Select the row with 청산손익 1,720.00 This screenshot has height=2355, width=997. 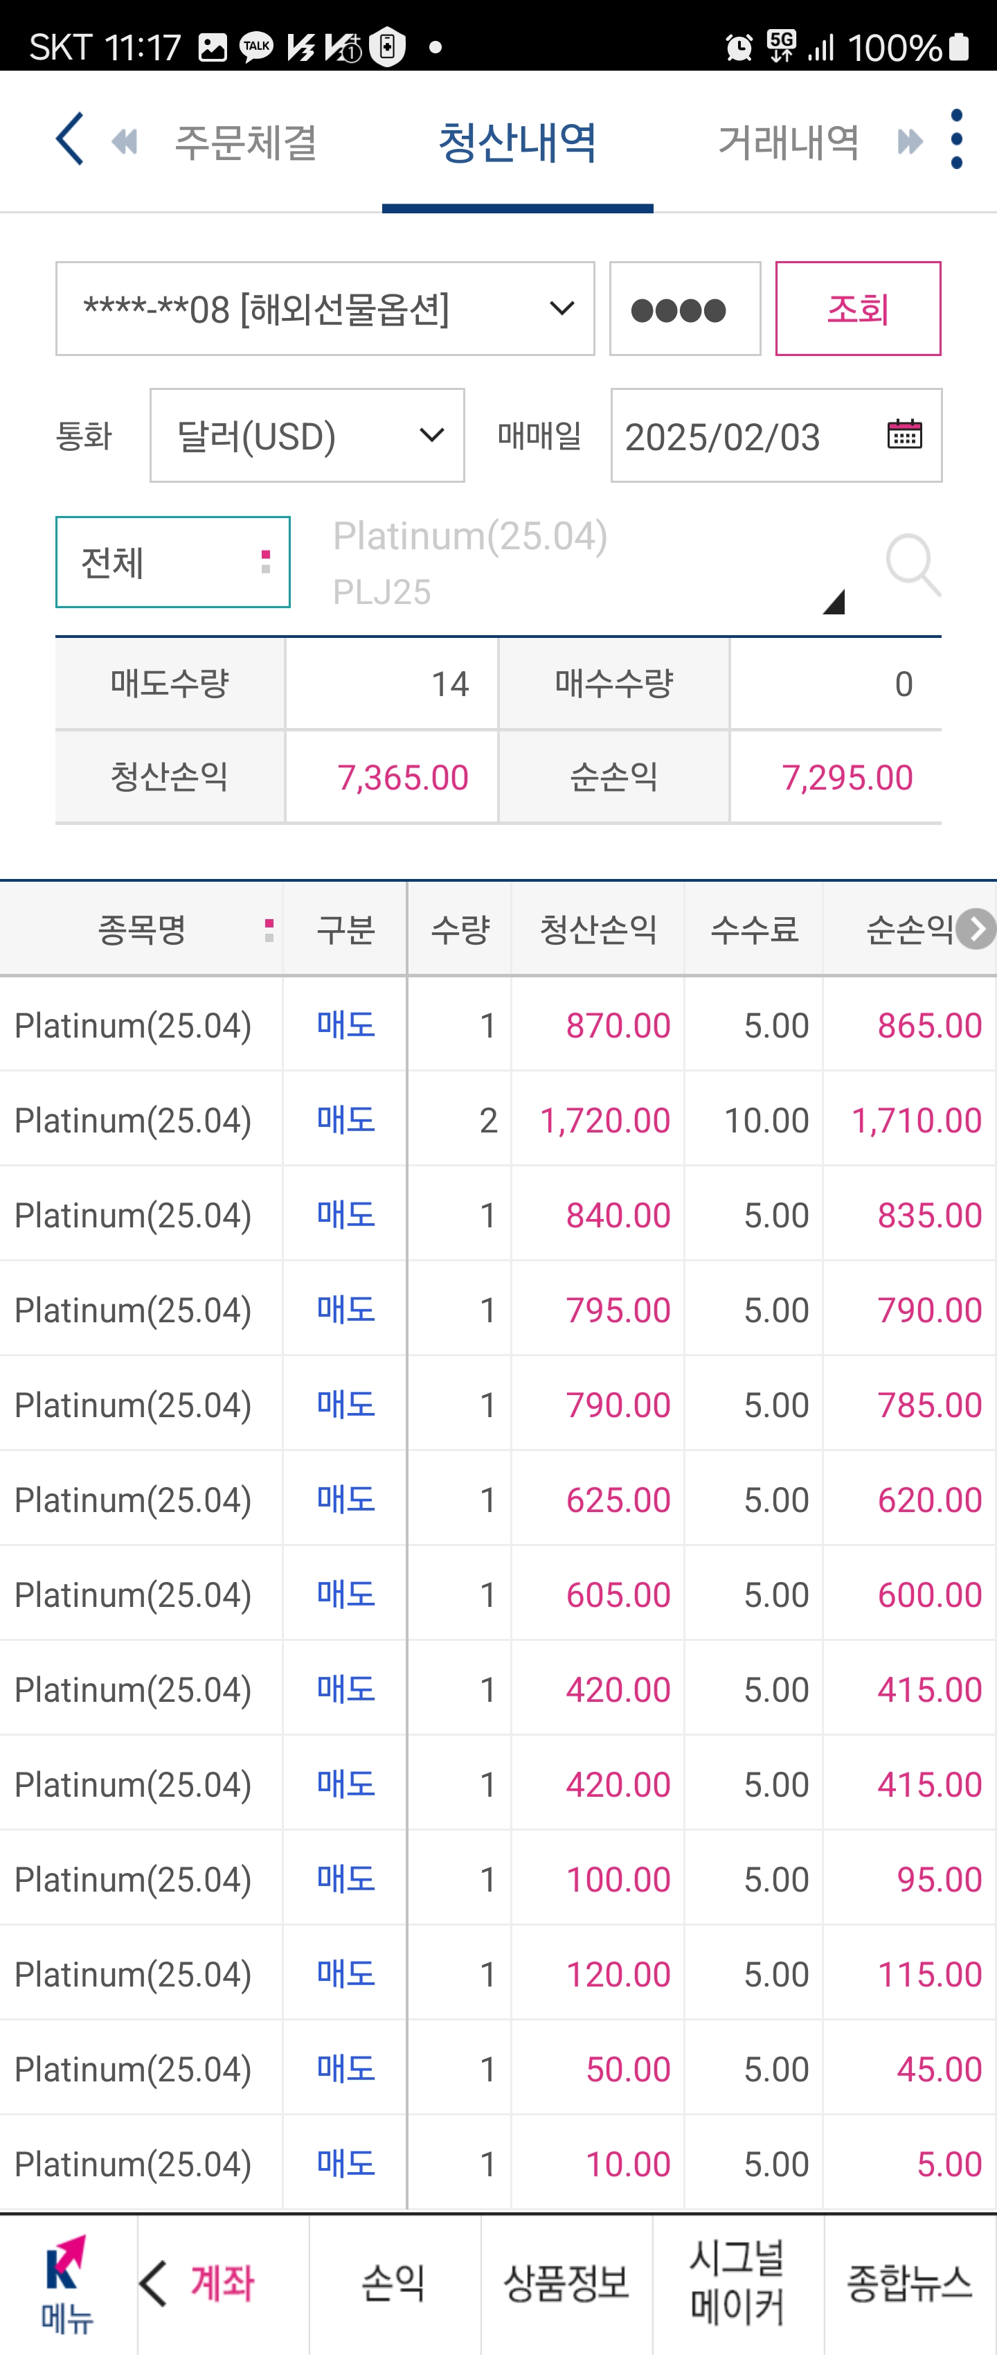(498, 1120)
